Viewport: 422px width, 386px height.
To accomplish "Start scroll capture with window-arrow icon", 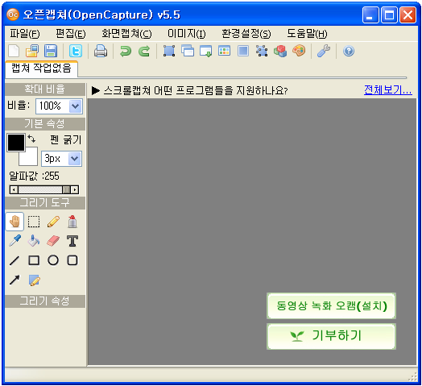I will click(206, 51).
